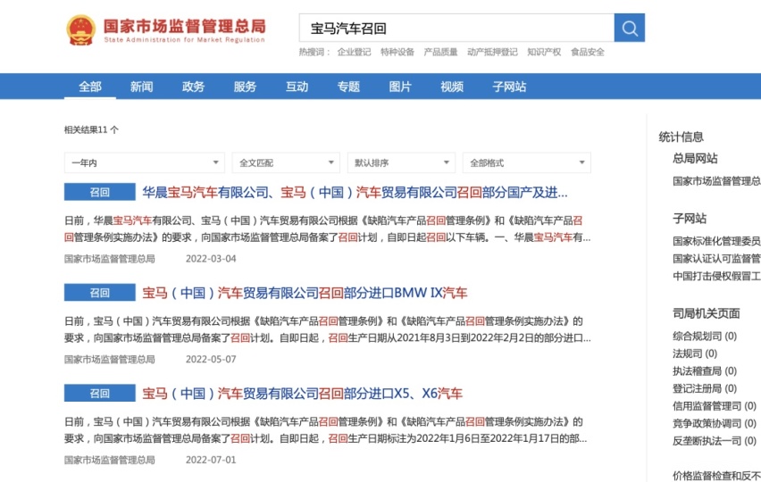The width and height of the screenshot is (761, 482).
Task: Click the date 2022-07-01
Action: tap(211, 460)
